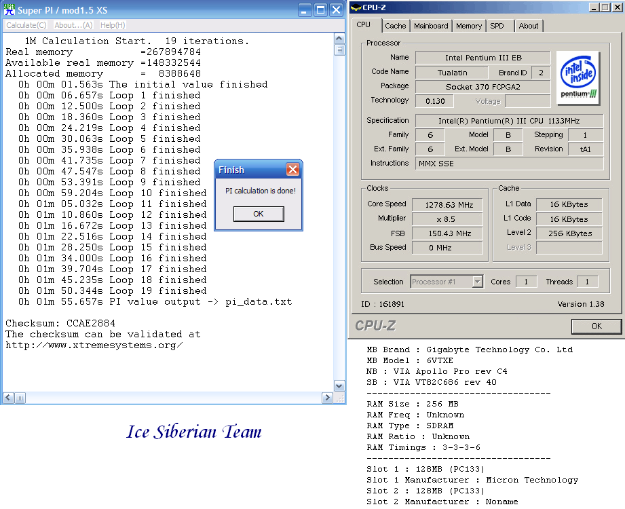Click the Revision value tA1
Screen dimensions: 625x509
(586, 149)
